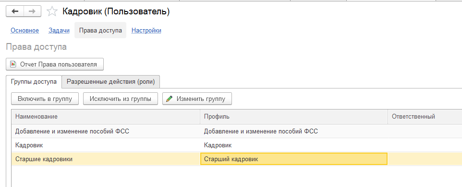Image resolution: width=462 pixels, height=187 pixels.
Task: Click the forward arrow navigation button
Action: [x=32, y=11]
